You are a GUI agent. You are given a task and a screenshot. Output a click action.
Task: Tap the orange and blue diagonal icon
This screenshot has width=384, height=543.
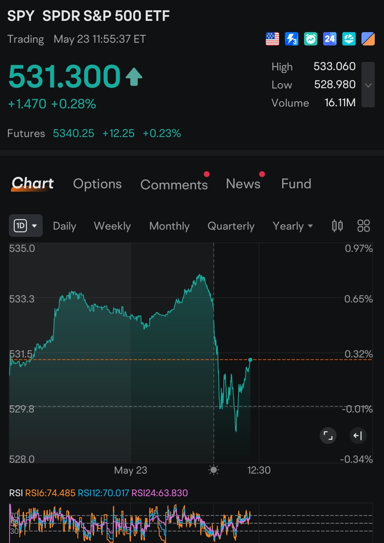click(368, 39)
